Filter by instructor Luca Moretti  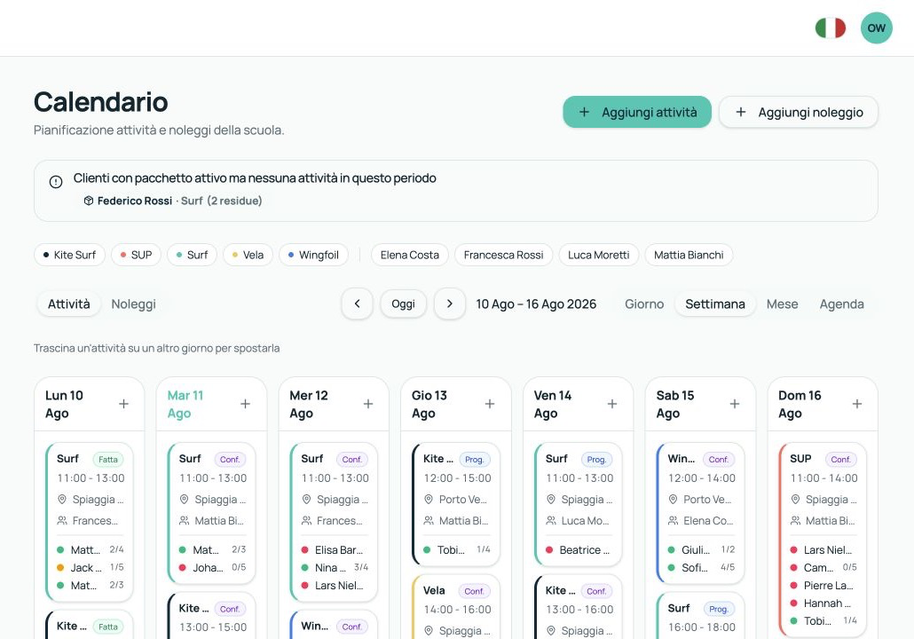(x=599, y=255)
